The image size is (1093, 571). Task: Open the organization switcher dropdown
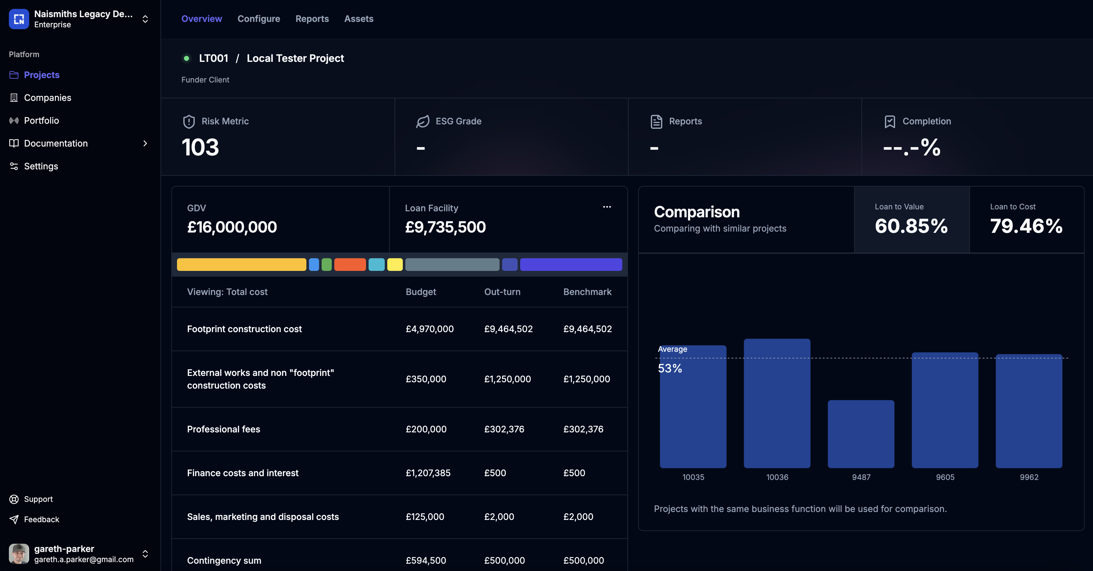[145, 19]
